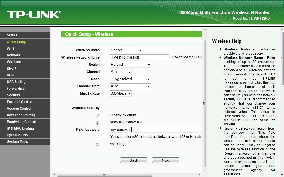The image size is (284, 177).
Task: Open Security menu in sidebar
Action: tap(25, 95)
